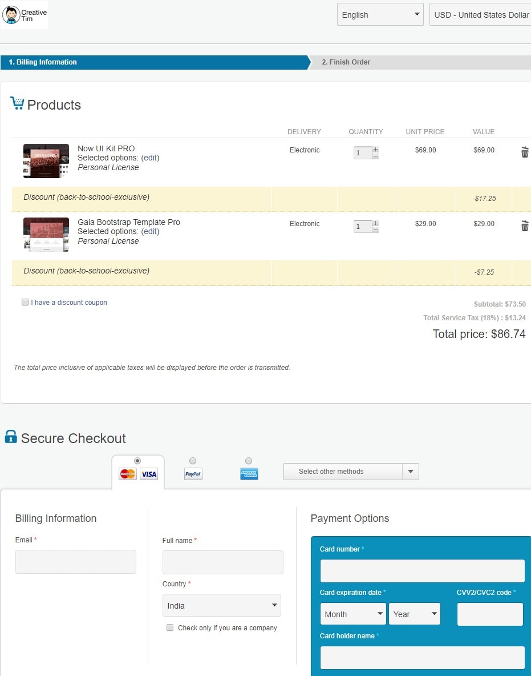Click the PayPal payment icon
The image size is (531, 676).
click(x=193, y=474)
